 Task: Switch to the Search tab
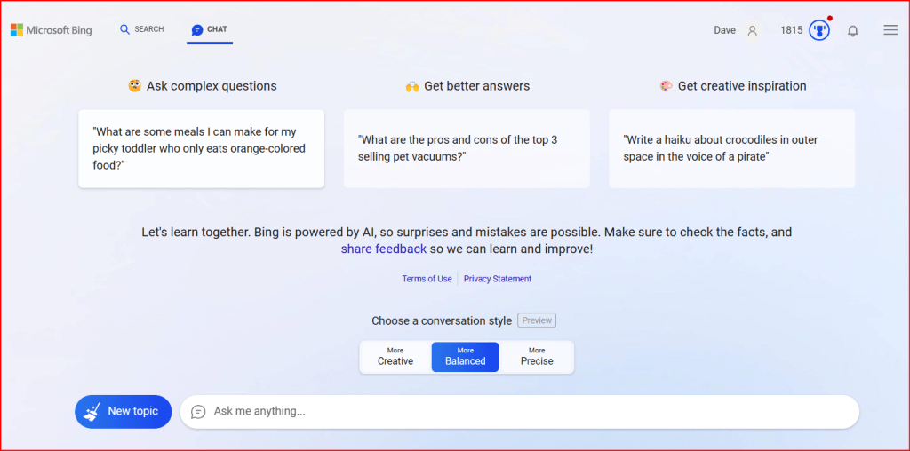point(142,29)
